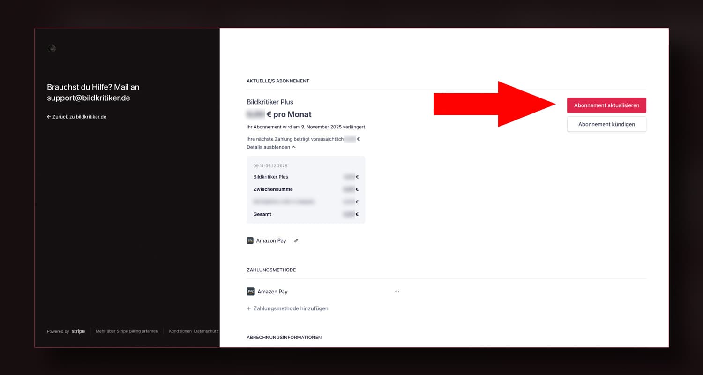Click the Stripe logo in the footer

coord(78,331)
